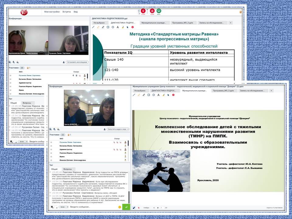Select Иванова Евгения Александровна in front participants list

89,160
